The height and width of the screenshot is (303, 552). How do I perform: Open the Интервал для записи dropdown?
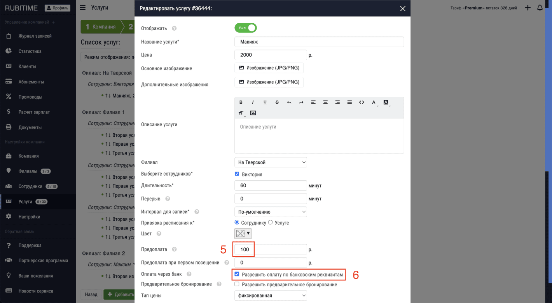click(271, 212)
